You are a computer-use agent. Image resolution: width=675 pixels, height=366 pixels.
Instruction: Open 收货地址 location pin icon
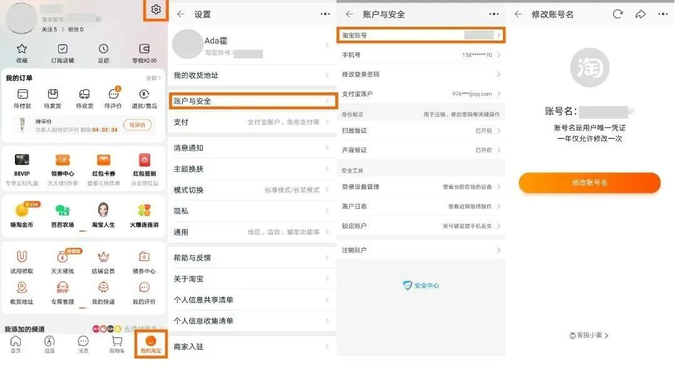tap(21, 287)
